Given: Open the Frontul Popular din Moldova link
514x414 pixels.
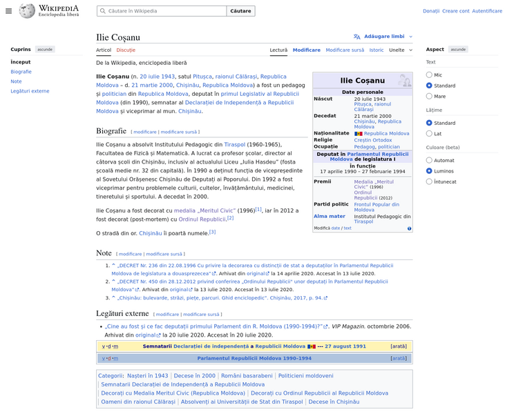Looking at the screenshot, I should 377,207.
